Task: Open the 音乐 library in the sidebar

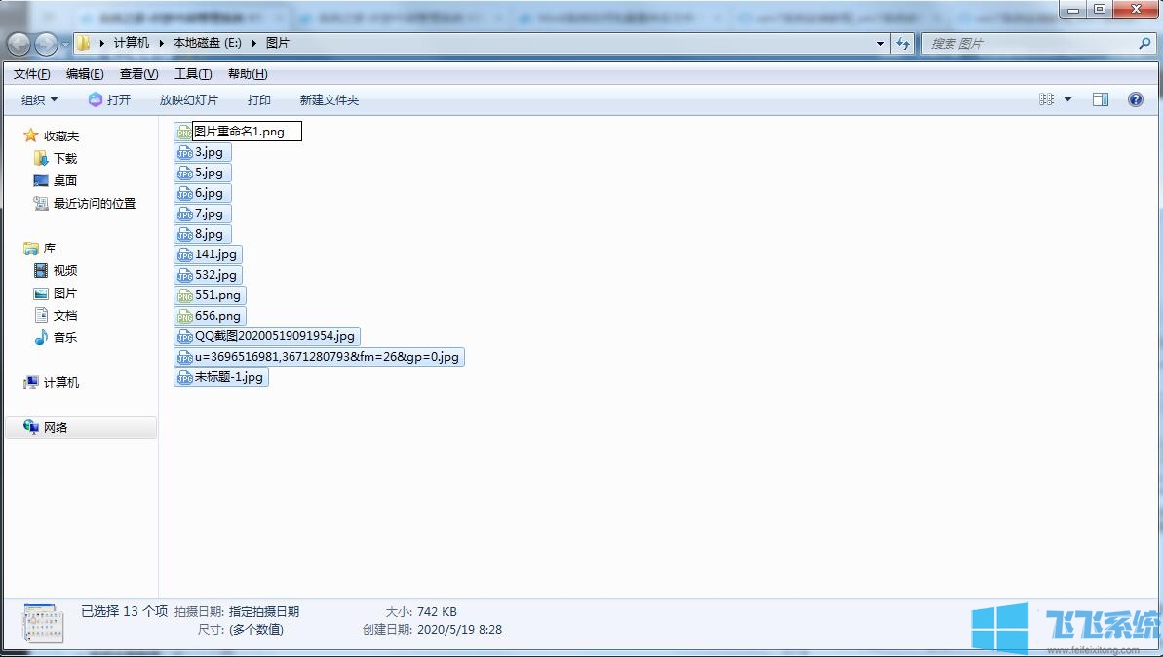Action: (65, 337)
